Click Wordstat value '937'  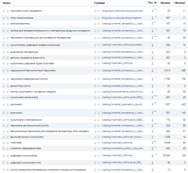(168, 58)
